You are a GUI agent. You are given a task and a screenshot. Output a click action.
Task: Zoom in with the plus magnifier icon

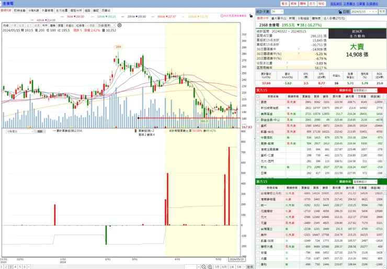coord(210,267)
